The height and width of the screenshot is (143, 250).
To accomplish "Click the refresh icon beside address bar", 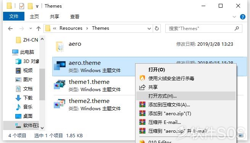I will [x=157, y=29].
